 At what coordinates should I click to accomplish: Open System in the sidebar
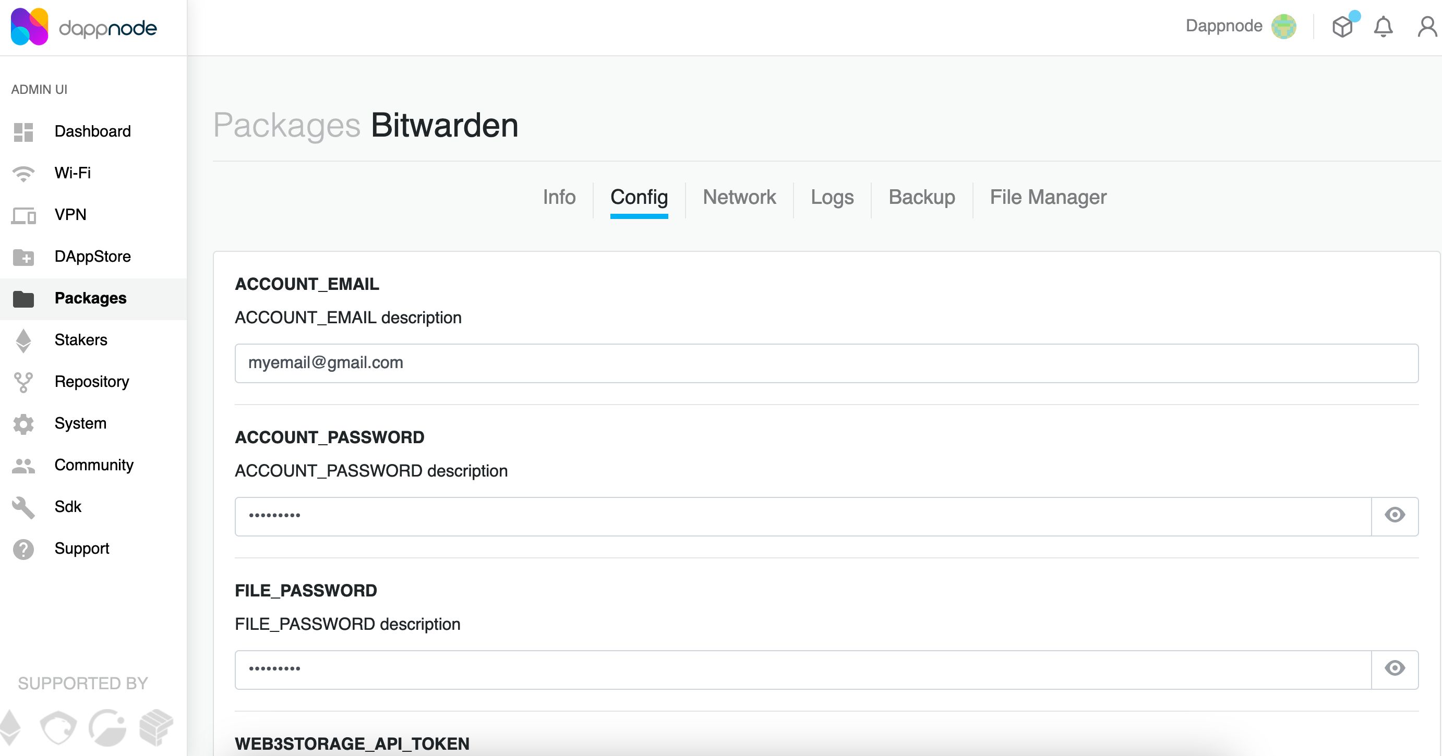click(x=93, y=423)
